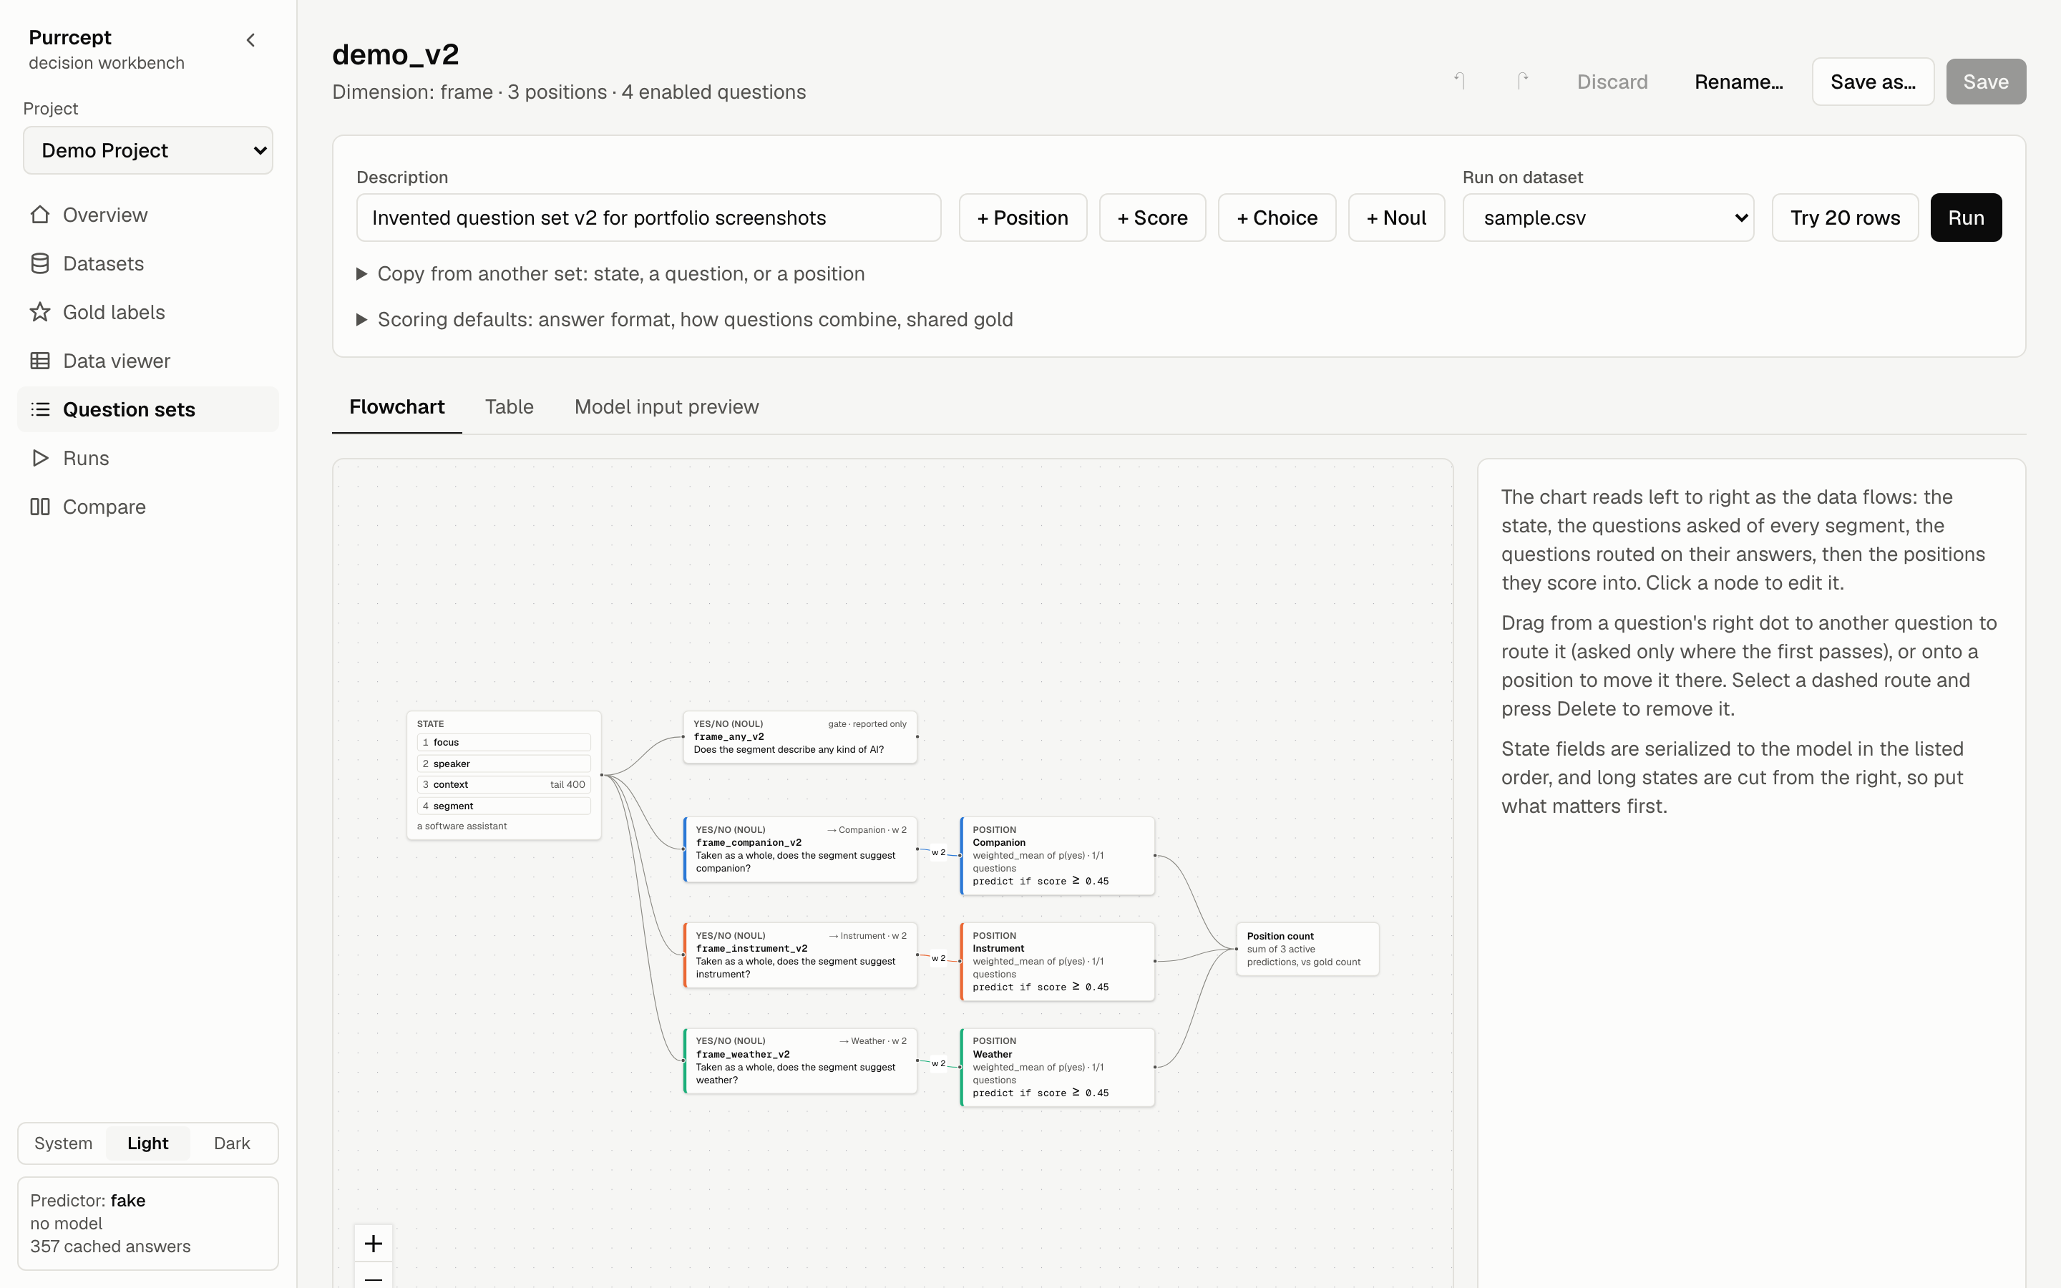Select the focus field in STATE node
This screenshot has height=1288, width=2061.
[x=505, y=742]
